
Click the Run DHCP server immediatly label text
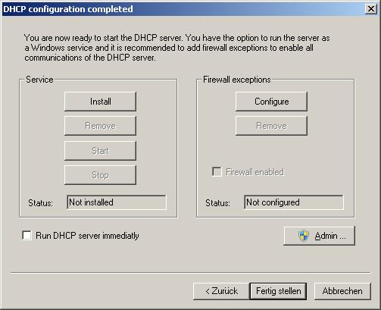click(x=87, y=236)
